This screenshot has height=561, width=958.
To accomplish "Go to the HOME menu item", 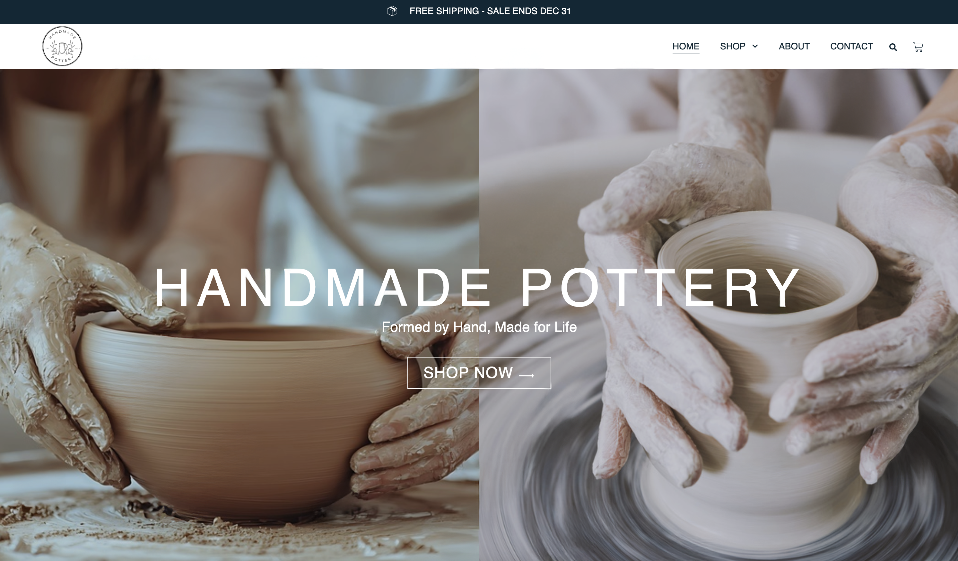I will [x=686, y=46].
